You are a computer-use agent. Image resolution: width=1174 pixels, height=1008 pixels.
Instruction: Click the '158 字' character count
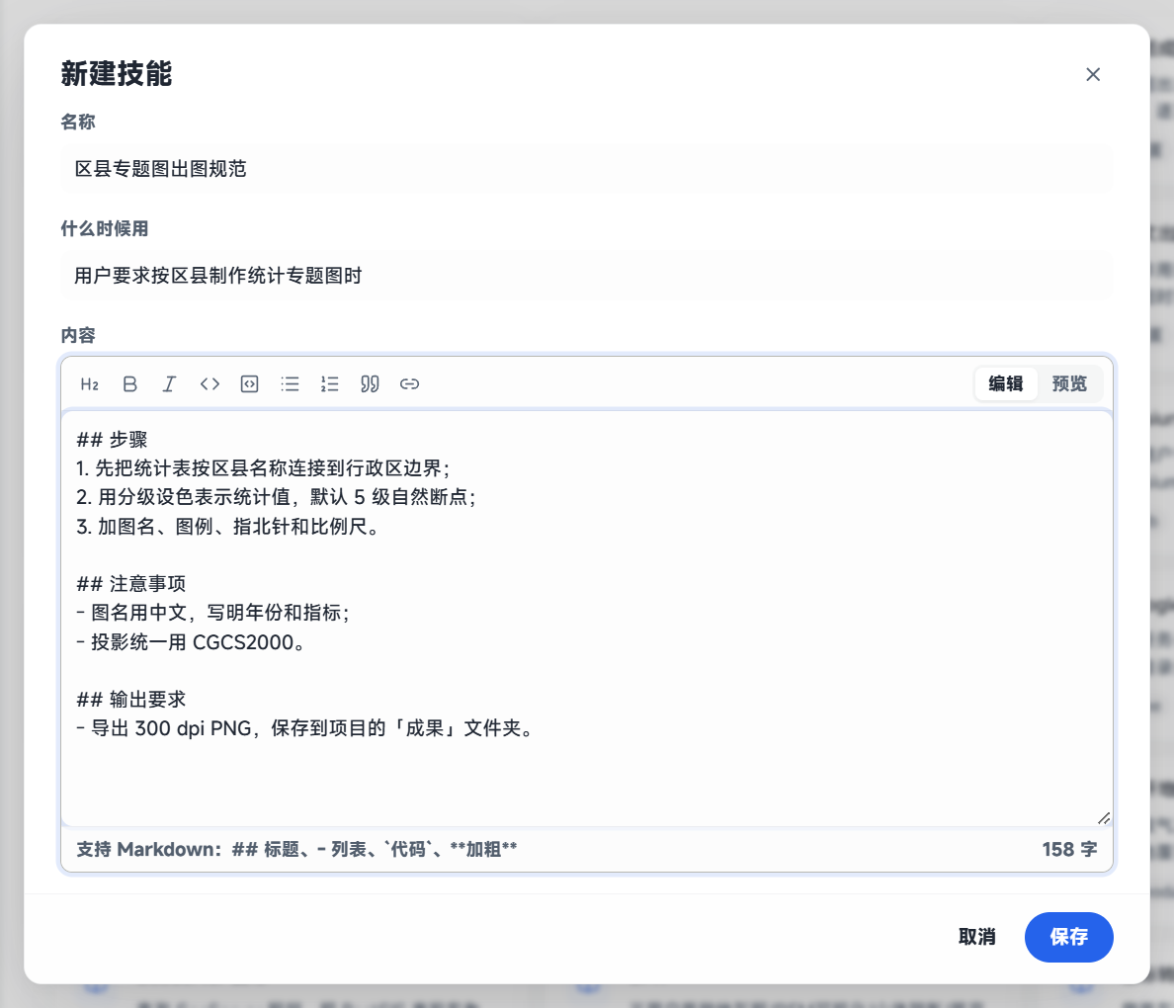(1069, 849)
